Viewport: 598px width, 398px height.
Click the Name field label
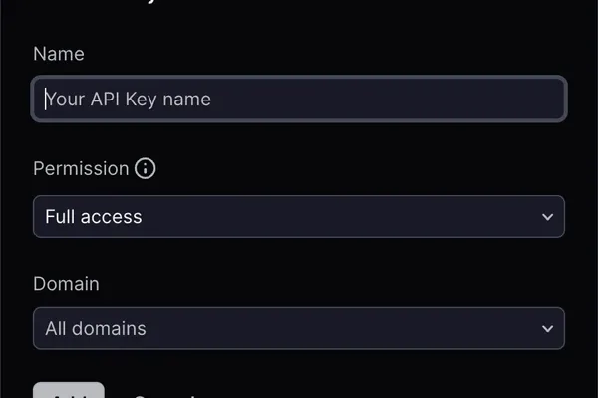[x=59, y=54]
